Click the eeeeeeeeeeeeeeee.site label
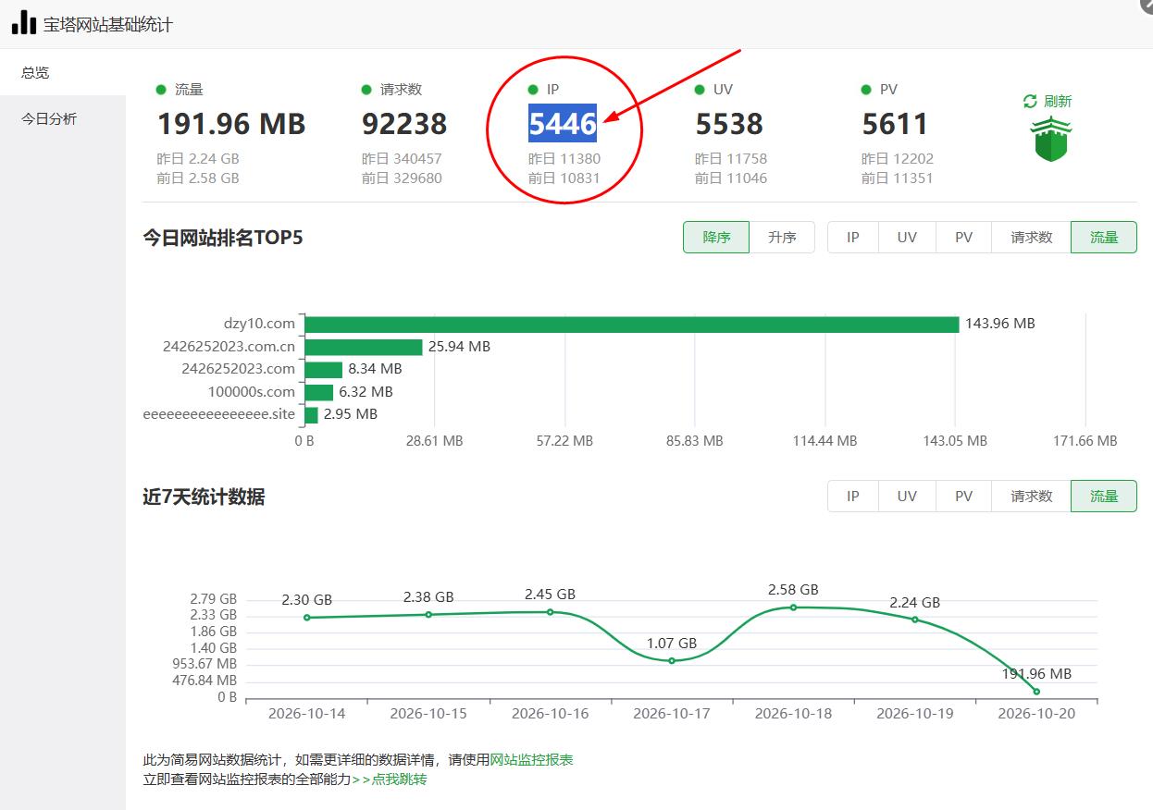 [219, 414]
